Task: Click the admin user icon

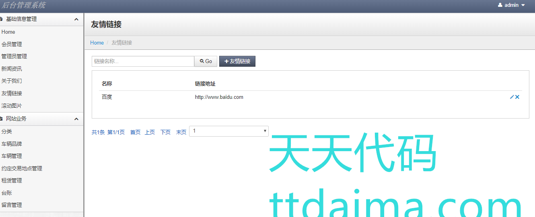Action: [500, 5]
